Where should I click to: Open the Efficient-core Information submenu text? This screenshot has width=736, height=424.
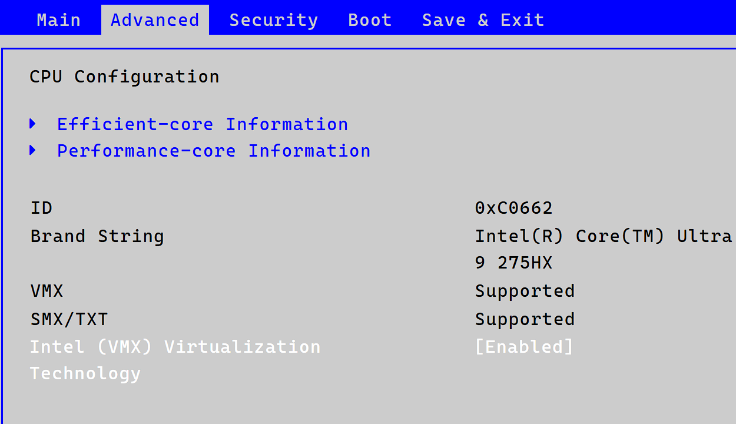click(x=203, y=124)
